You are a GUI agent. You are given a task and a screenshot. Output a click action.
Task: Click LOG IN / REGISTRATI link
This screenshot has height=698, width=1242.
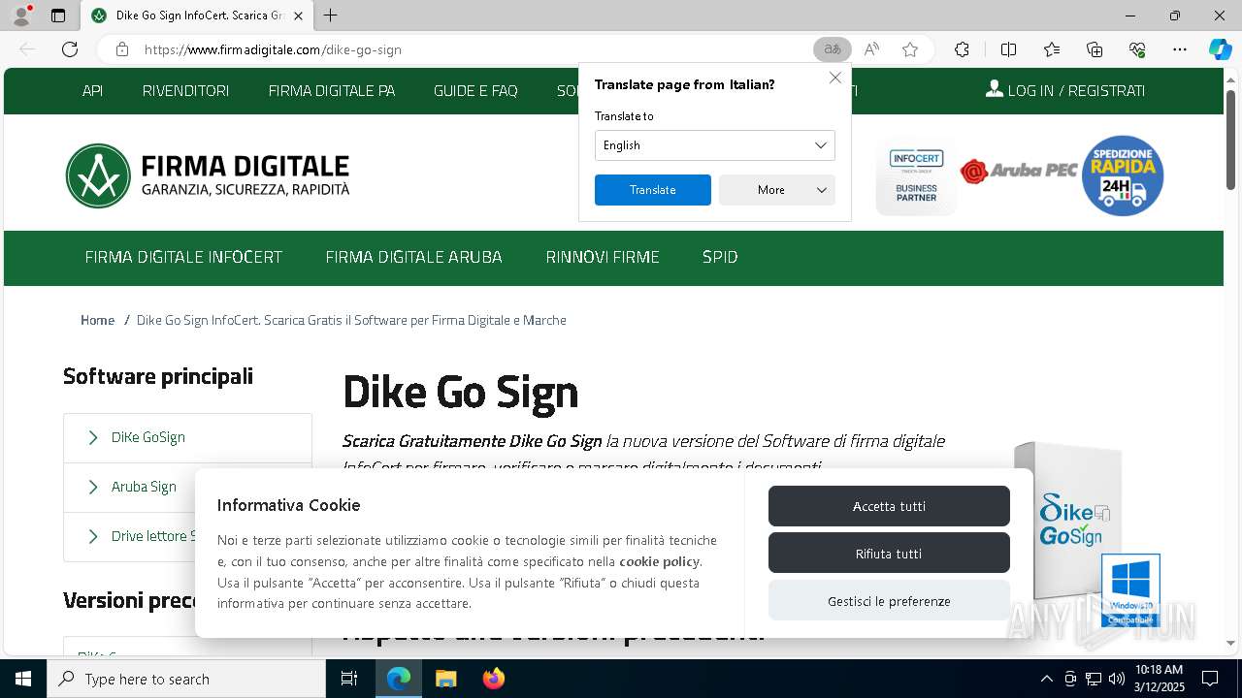click(x=1065, y=90)
